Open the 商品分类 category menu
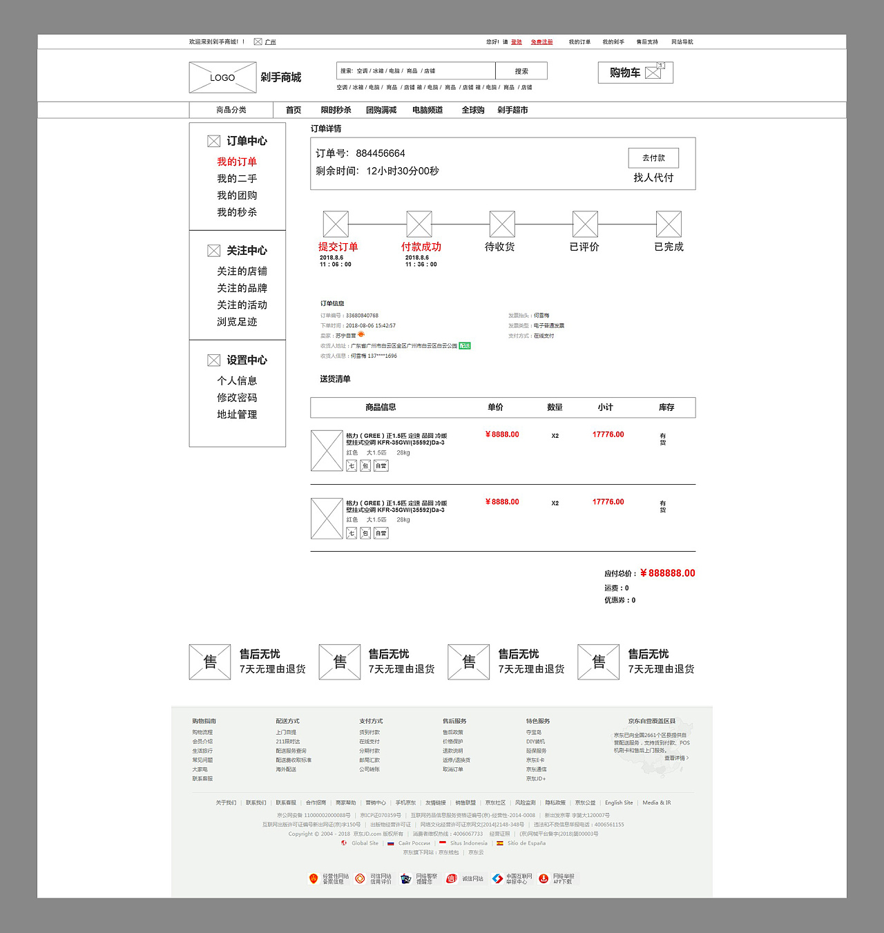The width and height of the screenshot is (884, 933). click(231, 110)
